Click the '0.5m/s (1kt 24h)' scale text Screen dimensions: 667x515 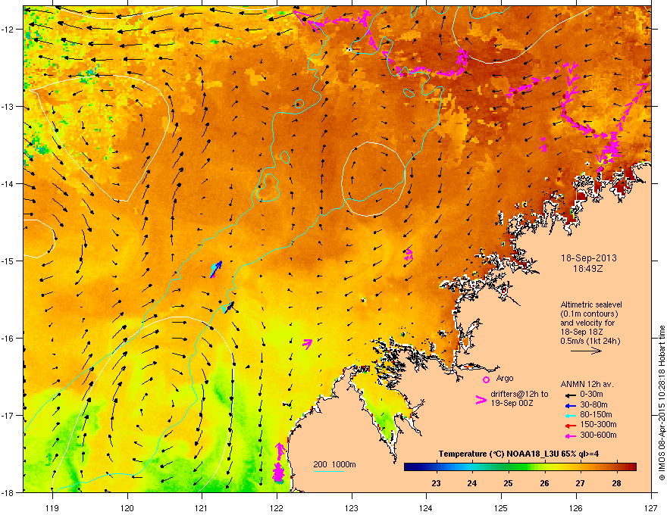point(590,341)
